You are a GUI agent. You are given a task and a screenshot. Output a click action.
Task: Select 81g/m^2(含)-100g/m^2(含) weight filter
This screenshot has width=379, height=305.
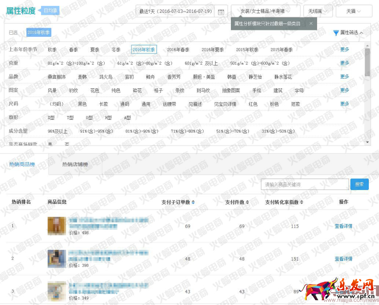pos(76,63)
